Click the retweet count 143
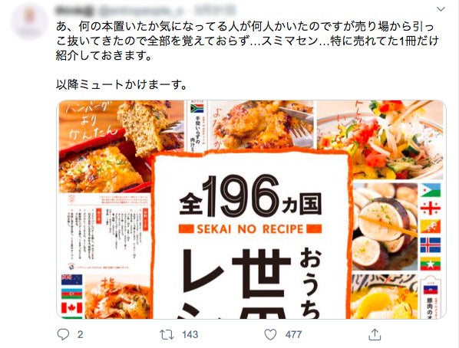The image size is (459, 348). [x=190, y=334]
